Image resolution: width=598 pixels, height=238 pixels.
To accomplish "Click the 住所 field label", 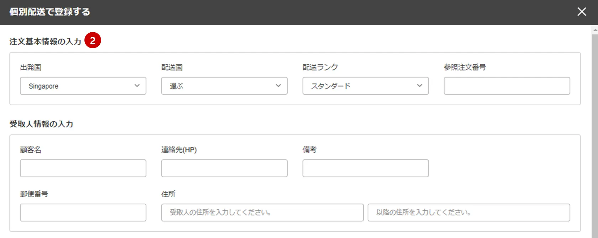I will click(168, 194).
